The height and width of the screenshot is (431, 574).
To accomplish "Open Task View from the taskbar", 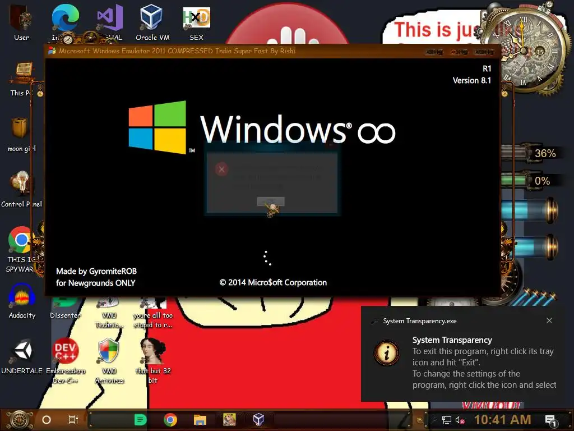I will [x=73, y=420].
